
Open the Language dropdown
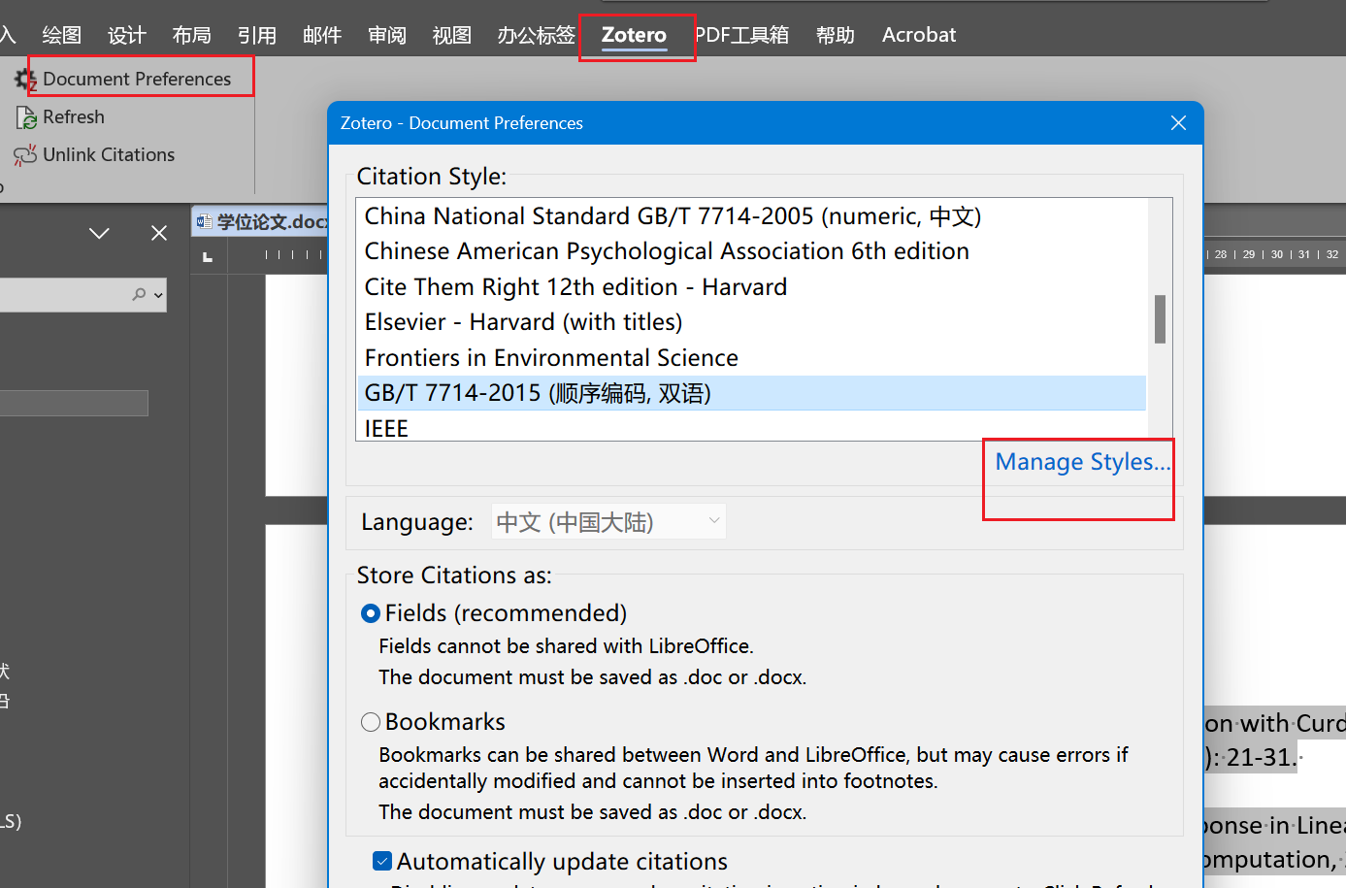(608, 522)
